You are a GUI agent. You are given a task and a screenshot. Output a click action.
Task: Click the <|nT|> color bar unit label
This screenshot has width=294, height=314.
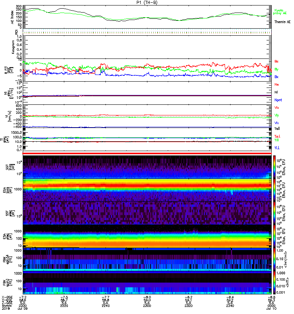288,282
